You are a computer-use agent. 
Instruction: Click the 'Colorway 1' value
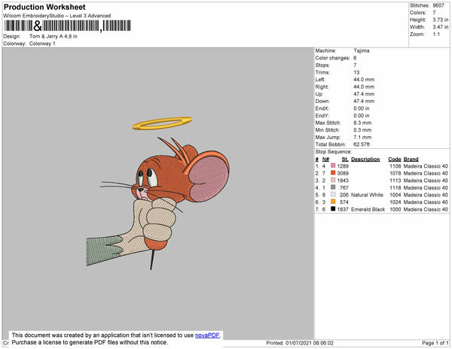point(42,44)
